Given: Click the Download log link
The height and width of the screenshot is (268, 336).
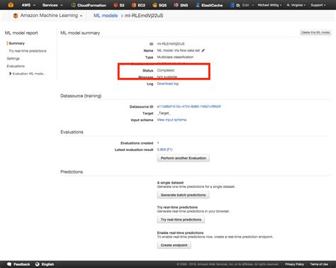Looking at the screenshot, I should click(x=168, y=84).
